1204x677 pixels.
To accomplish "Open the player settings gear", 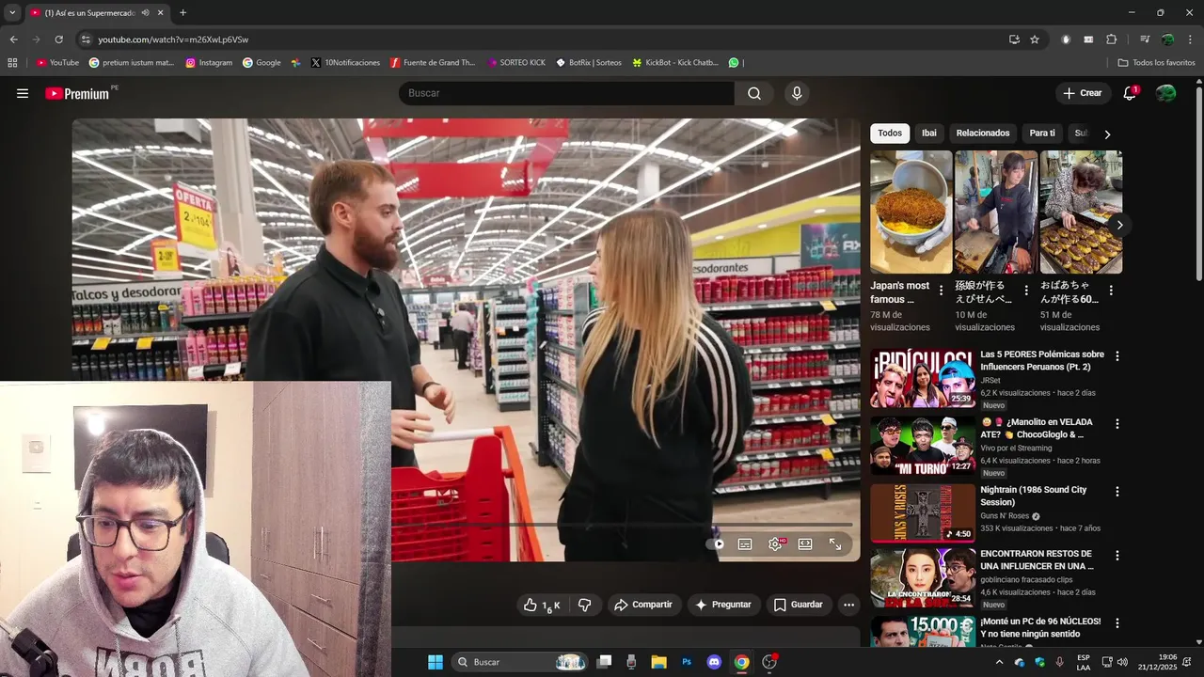I will pyautogui.click(x=775, y=543).
